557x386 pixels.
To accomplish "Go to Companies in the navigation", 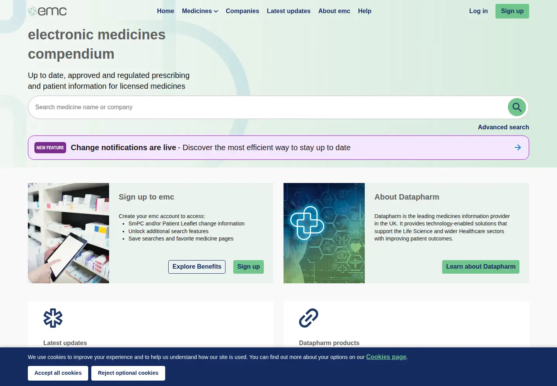I will click(x=243, y=11).
